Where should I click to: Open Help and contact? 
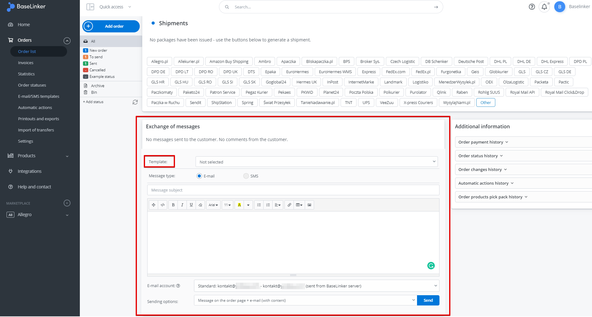coord(34,187)
